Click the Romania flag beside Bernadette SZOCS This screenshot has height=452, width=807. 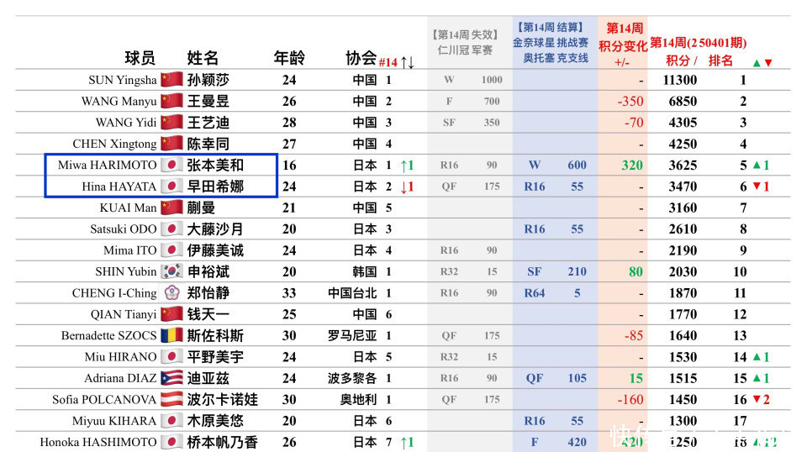pyautogui.click(x=171, y=335)
